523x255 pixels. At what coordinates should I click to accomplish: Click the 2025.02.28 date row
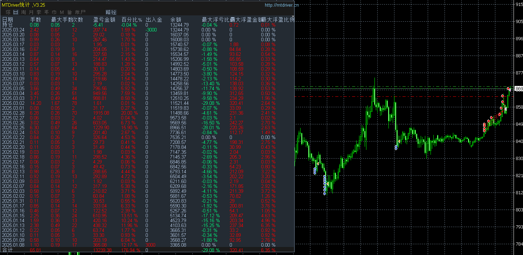13,113
